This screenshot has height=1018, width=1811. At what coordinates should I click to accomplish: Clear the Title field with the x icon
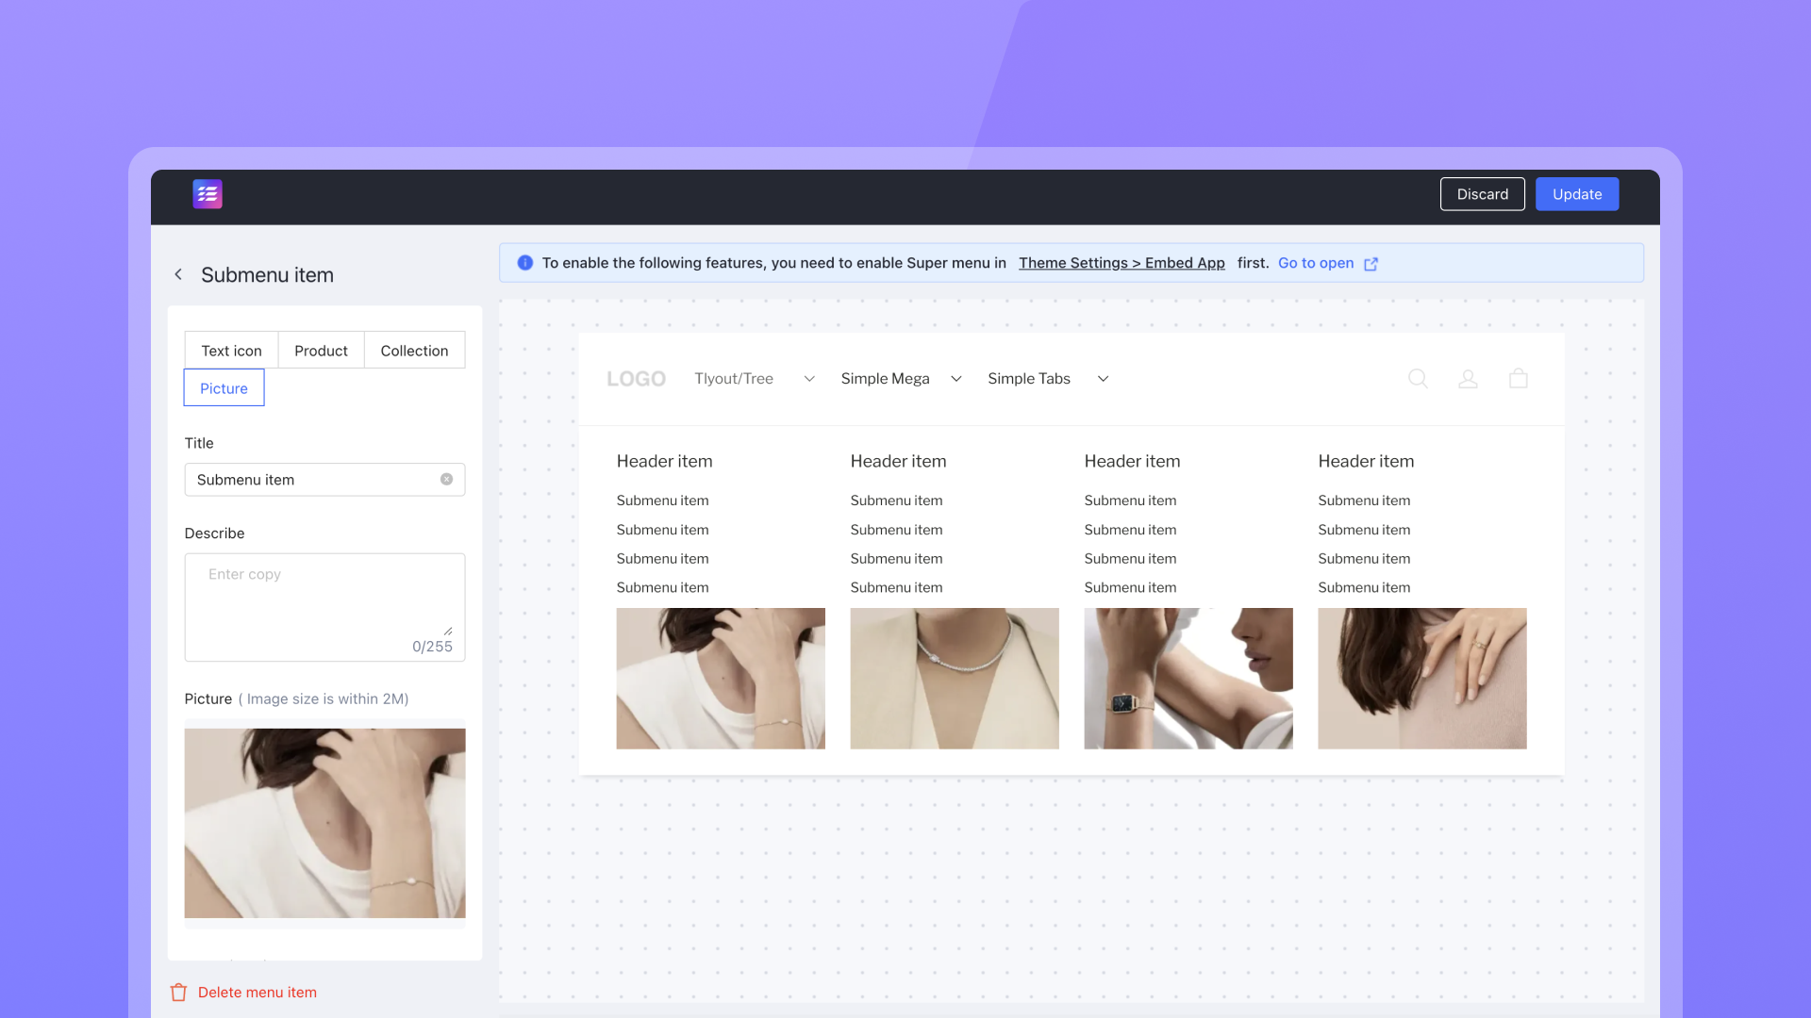point(446,480)
